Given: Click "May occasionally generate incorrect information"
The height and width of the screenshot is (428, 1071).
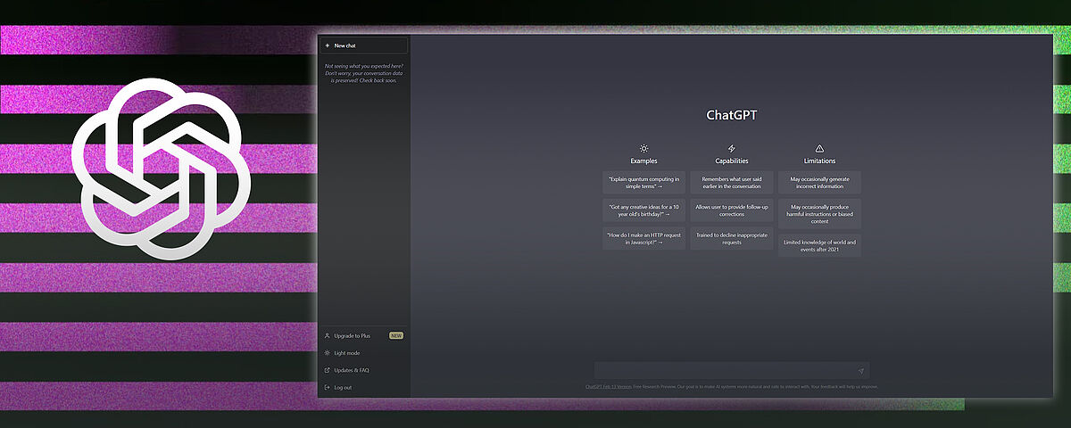Looking at the screenshot, I should 819,183.
